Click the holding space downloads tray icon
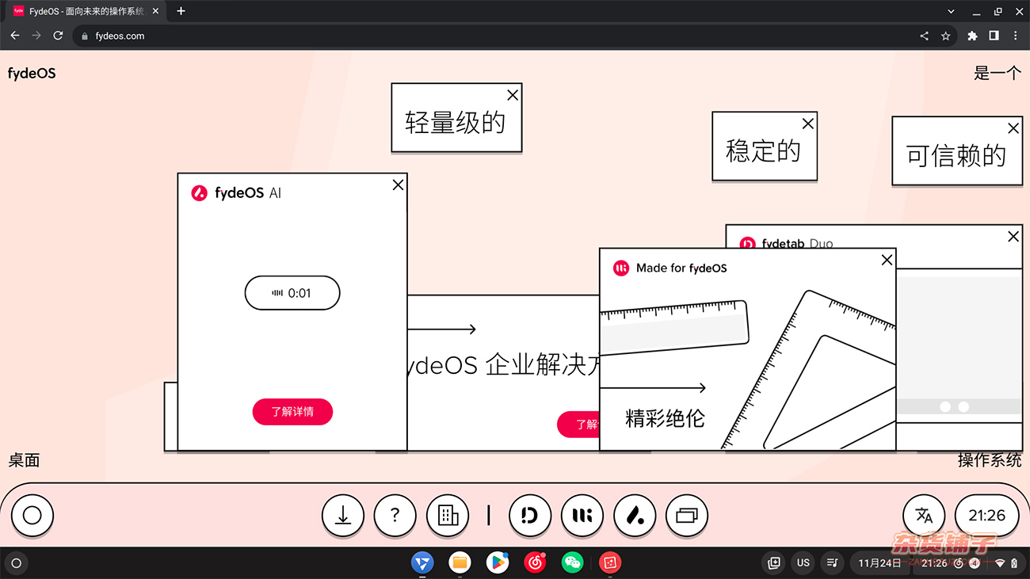This screenshot has height=579, width=1030. 774,562
